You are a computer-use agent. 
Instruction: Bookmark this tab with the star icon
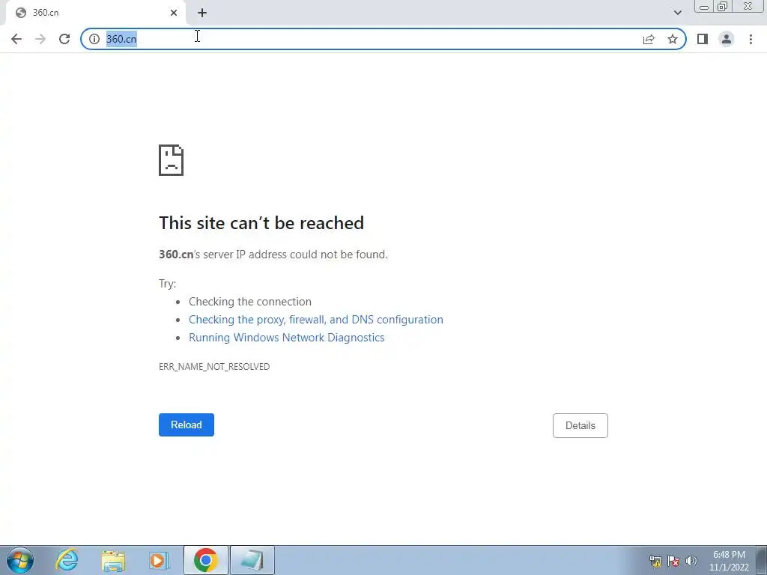(673, 39)
